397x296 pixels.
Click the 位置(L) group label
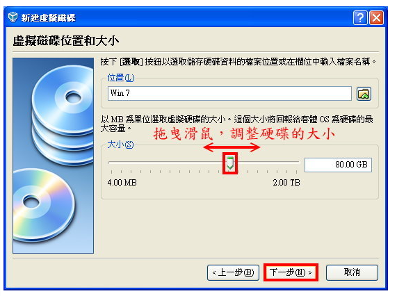point(121,77)
